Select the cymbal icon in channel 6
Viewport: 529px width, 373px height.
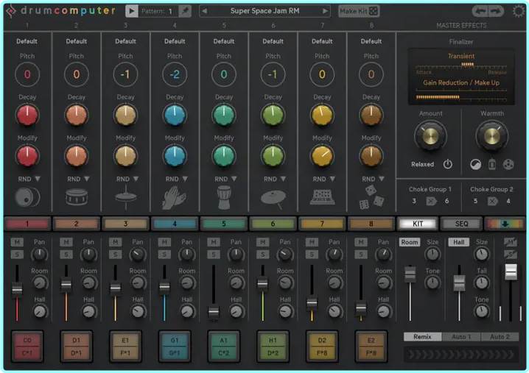coord(273,199)
